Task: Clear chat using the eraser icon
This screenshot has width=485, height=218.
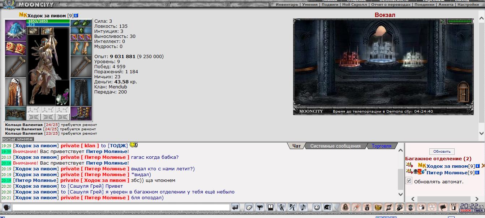Action: click(x=249, y=208)
